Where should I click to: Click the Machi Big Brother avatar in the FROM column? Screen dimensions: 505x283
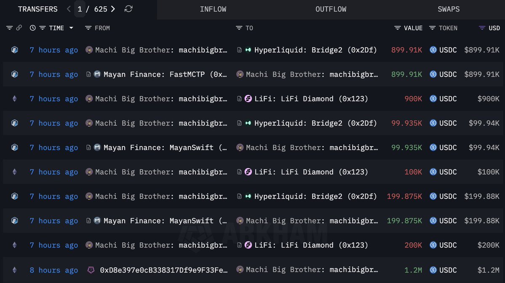point(89,50)
